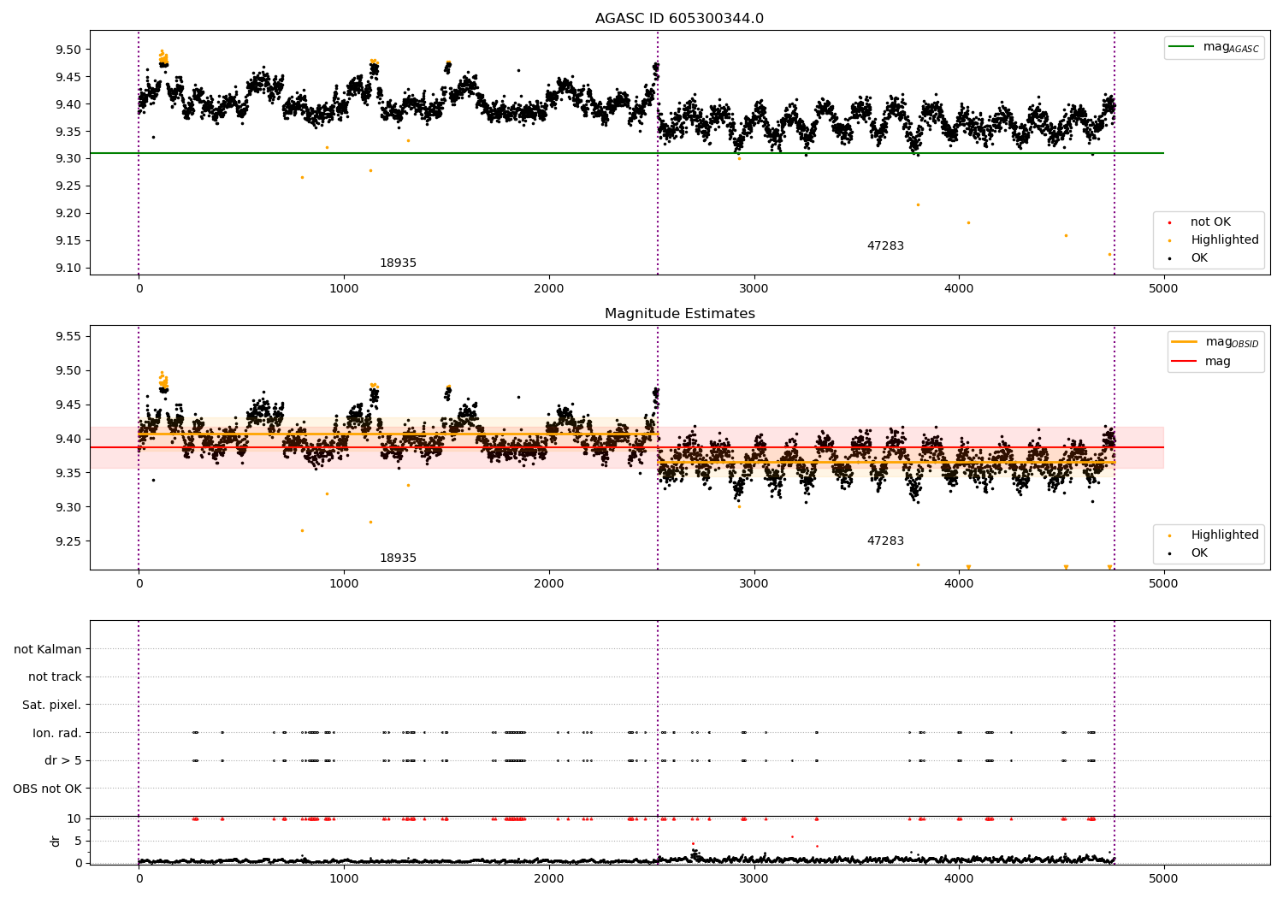Click the '5000' x-axis tick of the top plot

(x=1163, y=289)
